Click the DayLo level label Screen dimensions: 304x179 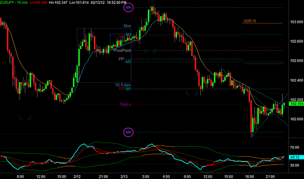coord(125,104)
